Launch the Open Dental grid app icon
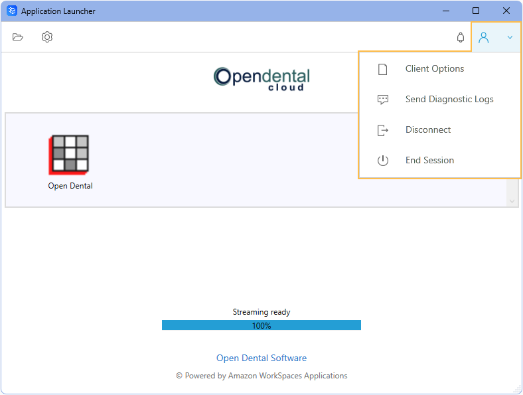This screenshot has height=395, width=523. pyautogui.click(x=70, y=154)
